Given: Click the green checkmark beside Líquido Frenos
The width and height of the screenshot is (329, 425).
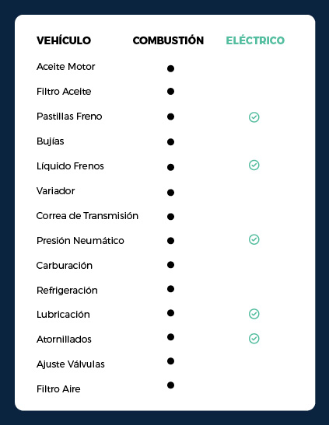Looking at the screenshot, I should click(x=254, y=165).
